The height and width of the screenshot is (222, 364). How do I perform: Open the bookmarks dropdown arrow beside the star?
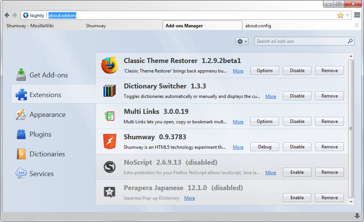348,16
